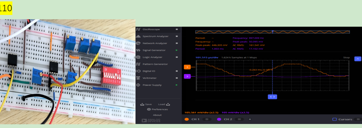Image resolution: width=362 pixels, height=128 pixels.
Task: Click the breadboard circuit photo
Action: 68,72
